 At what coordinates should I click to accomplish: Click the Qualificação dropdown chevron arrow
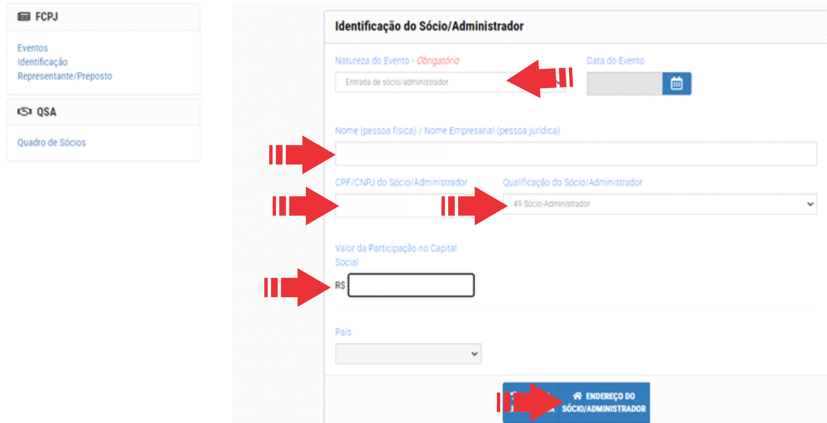[810, 204]
